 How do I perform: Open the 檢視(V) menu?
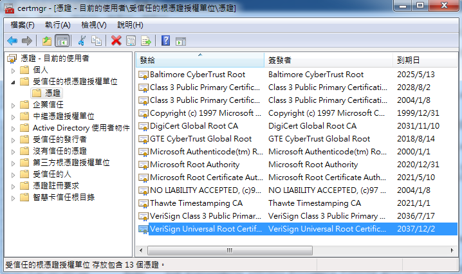click(x=94, y=25)
